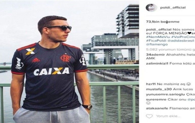Open commenter sureremre's profile
The height and width of the screenshot is (123, 195).
[156, 99]
